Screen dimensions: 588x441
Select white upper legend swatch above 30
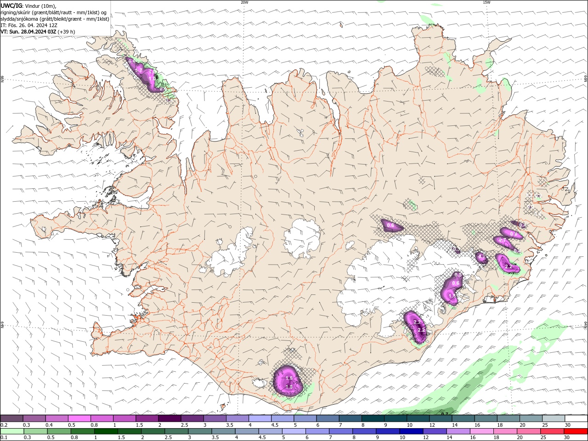[577, 418]
